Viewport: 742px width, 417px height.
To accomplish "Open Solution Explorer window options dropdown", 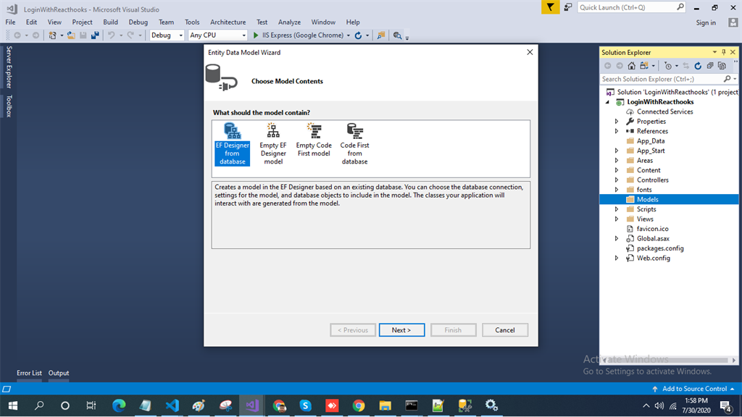I will click(x=714, y=52).
